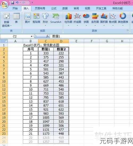133x146 pixels.
Task: Save the workbook from quick access toolbar
Action: click(x=13, y=3)
